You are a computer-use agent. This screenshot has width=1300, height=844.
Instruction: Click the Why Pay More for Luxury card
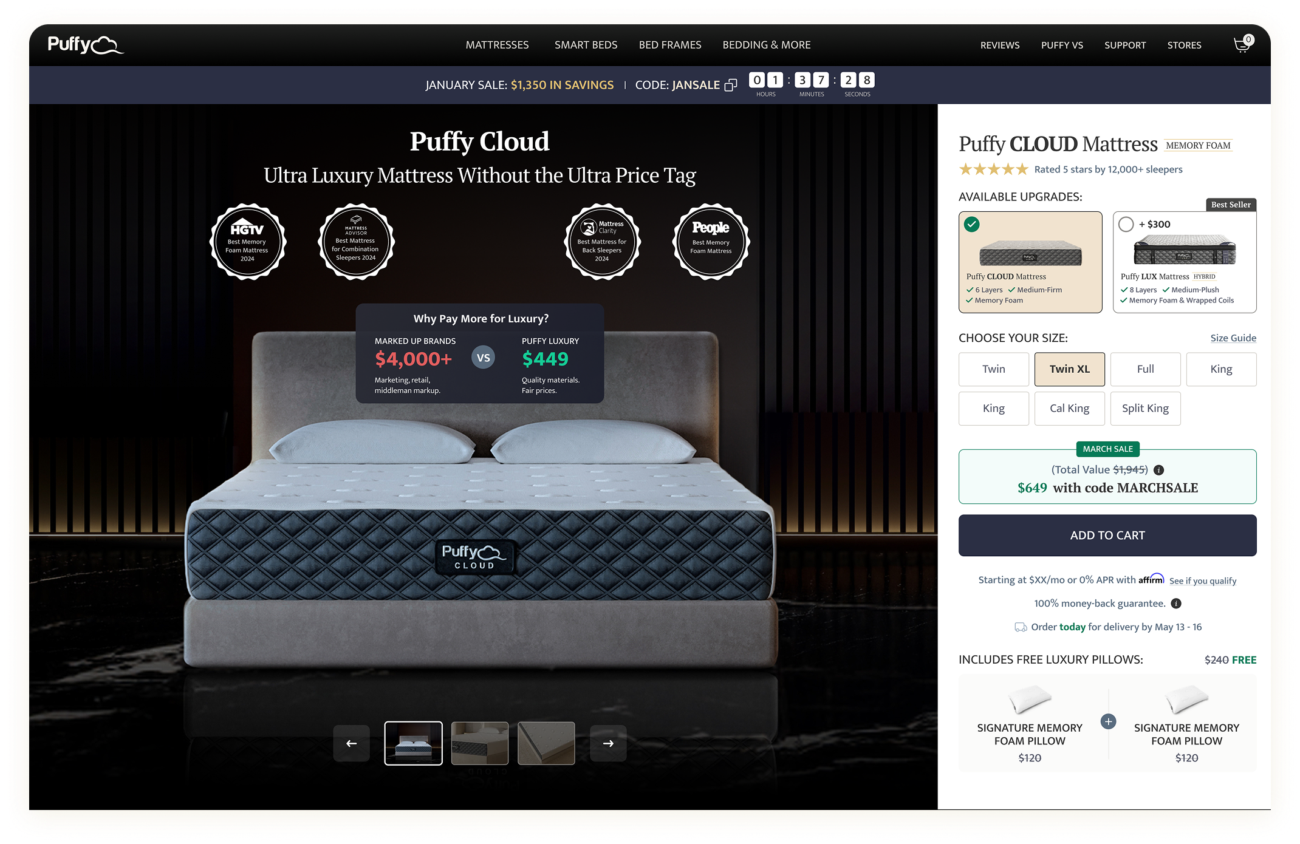(480, 353)
